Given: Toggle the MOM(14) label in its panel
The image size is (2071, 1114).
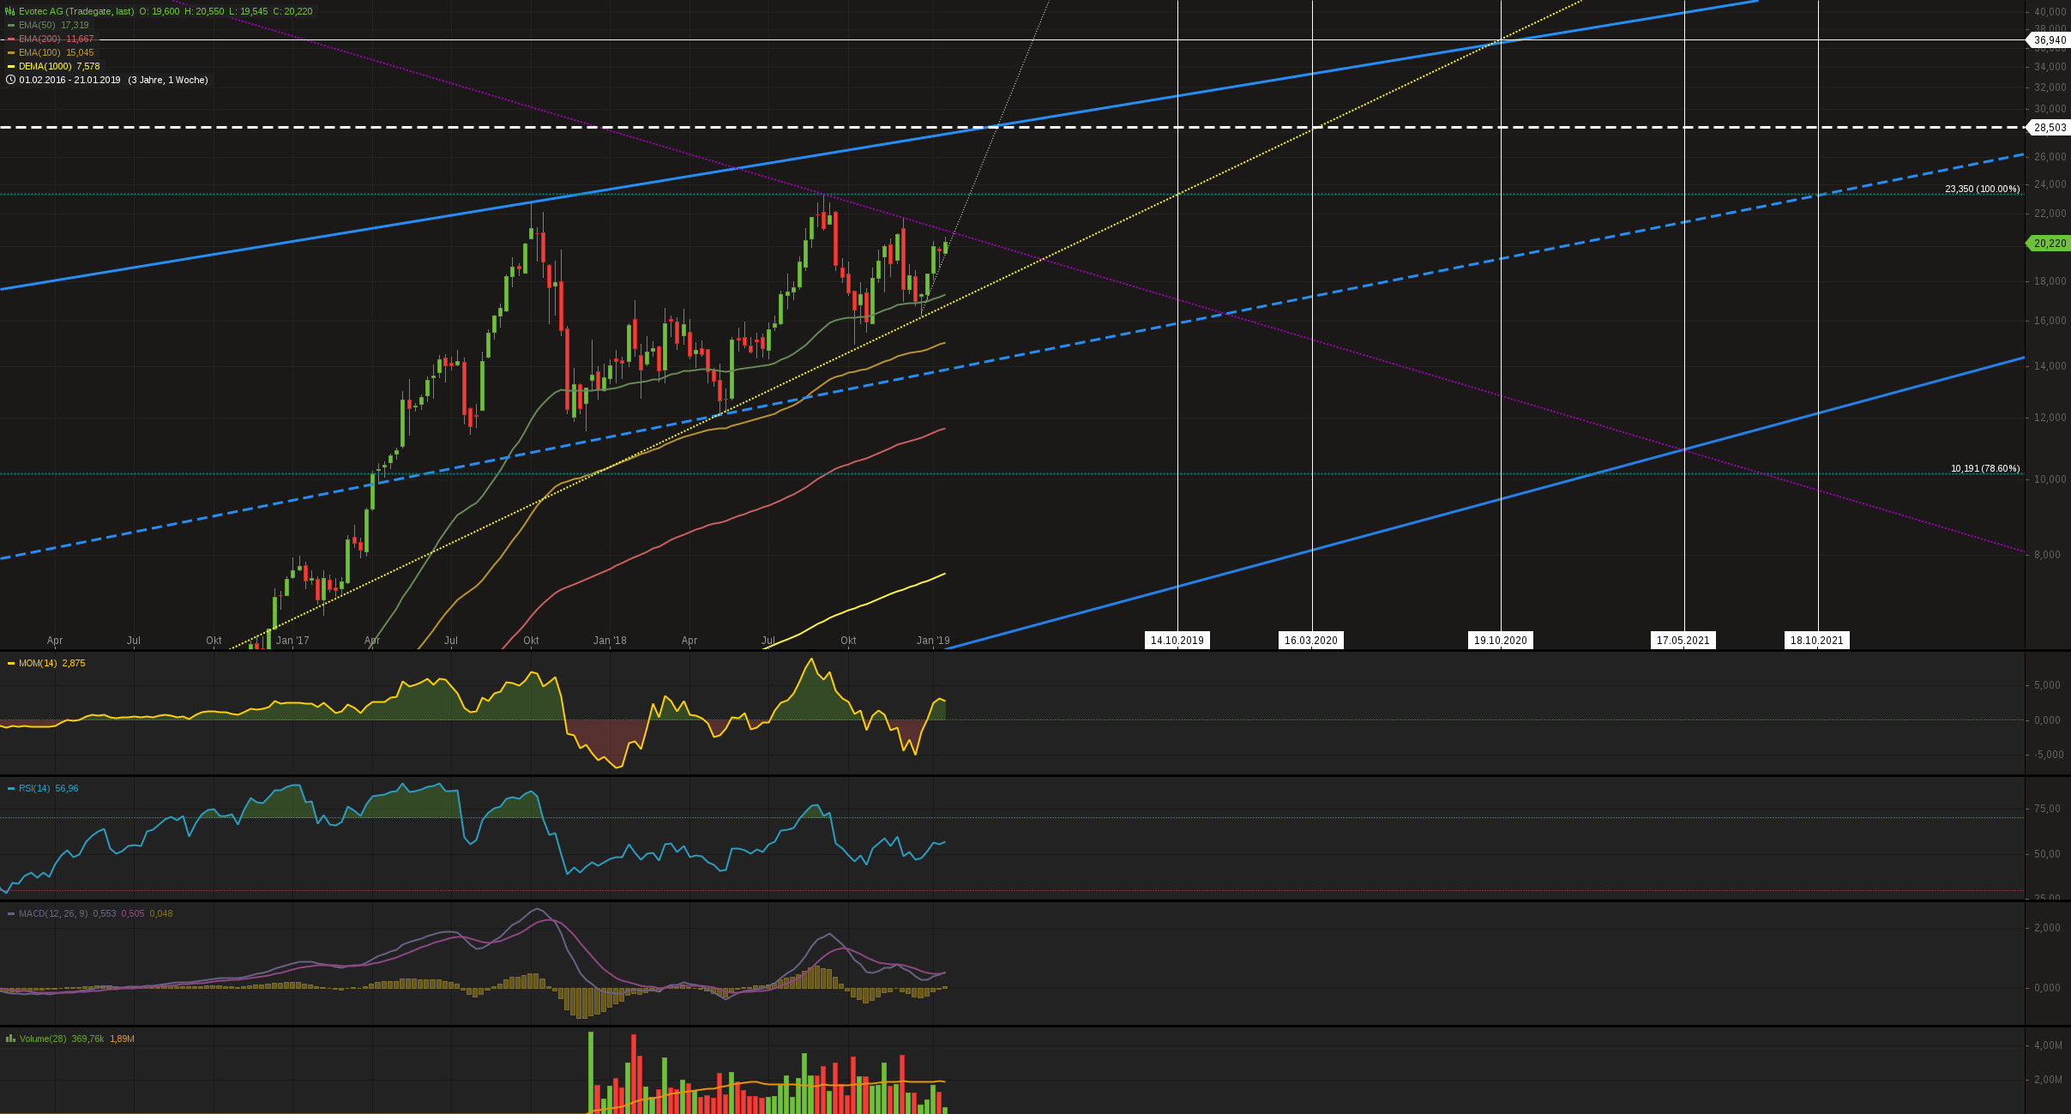Looking at the screenshot, I should tap(37, 663).
